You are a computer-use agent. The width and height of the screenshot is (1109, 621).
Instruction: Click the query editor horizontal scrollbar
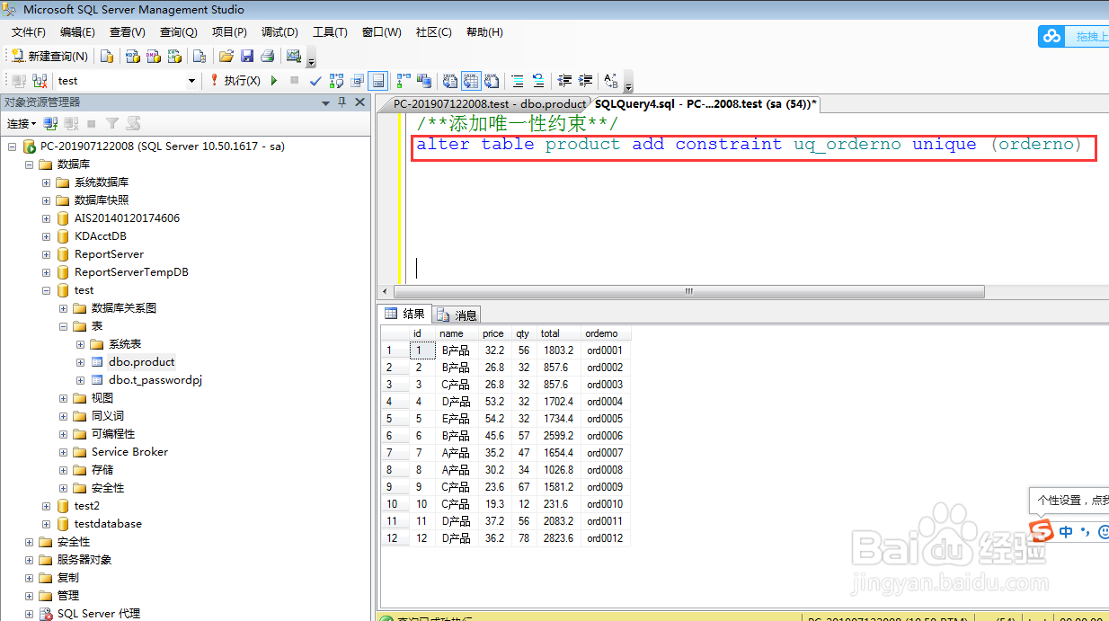(x=688, y=291)
